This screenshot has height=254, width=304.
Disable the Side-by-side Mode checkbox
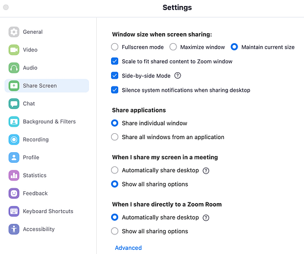(115, 76)
